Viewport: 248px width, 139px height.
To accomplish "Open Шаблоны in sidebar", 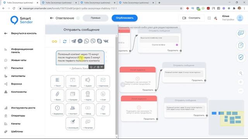I will pos(17,131).
